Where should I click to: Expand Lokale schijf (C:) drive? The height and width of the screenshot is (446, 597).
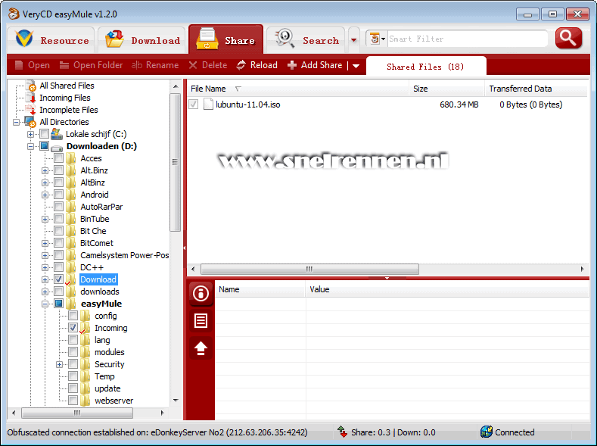click(x=30, y=134)
